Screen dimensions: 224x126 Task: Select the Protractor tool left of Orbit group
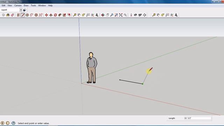coord(83,15)
